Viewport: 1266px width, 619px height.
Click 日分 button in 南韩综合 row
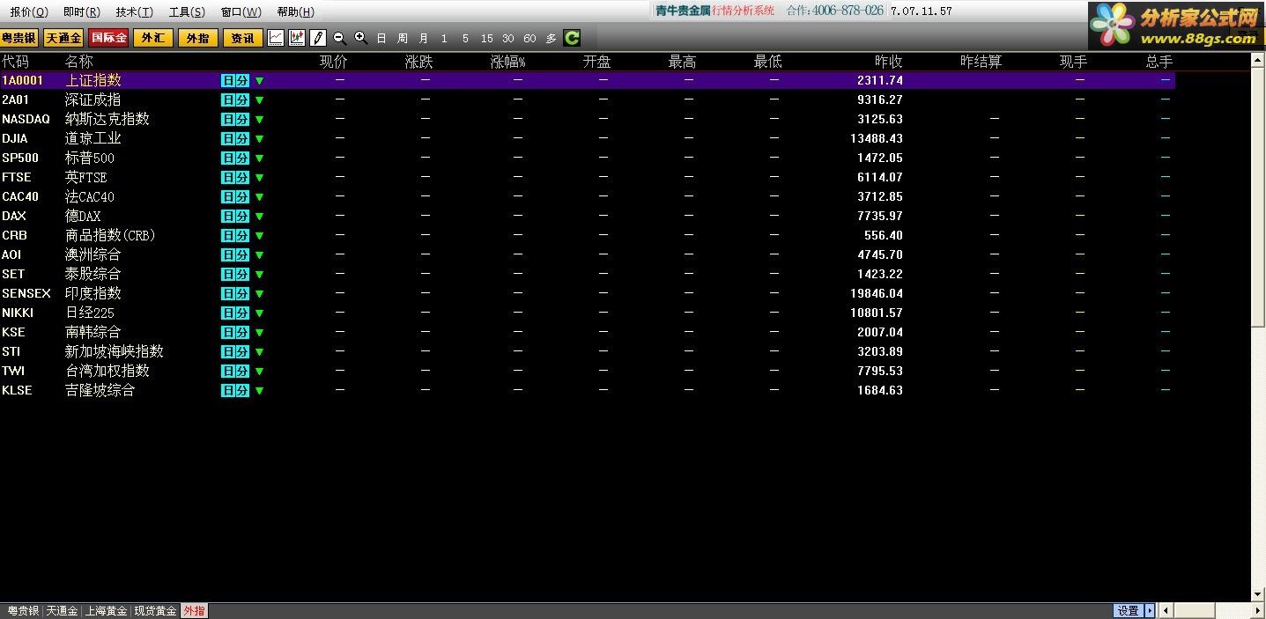[x=235, y=332]
